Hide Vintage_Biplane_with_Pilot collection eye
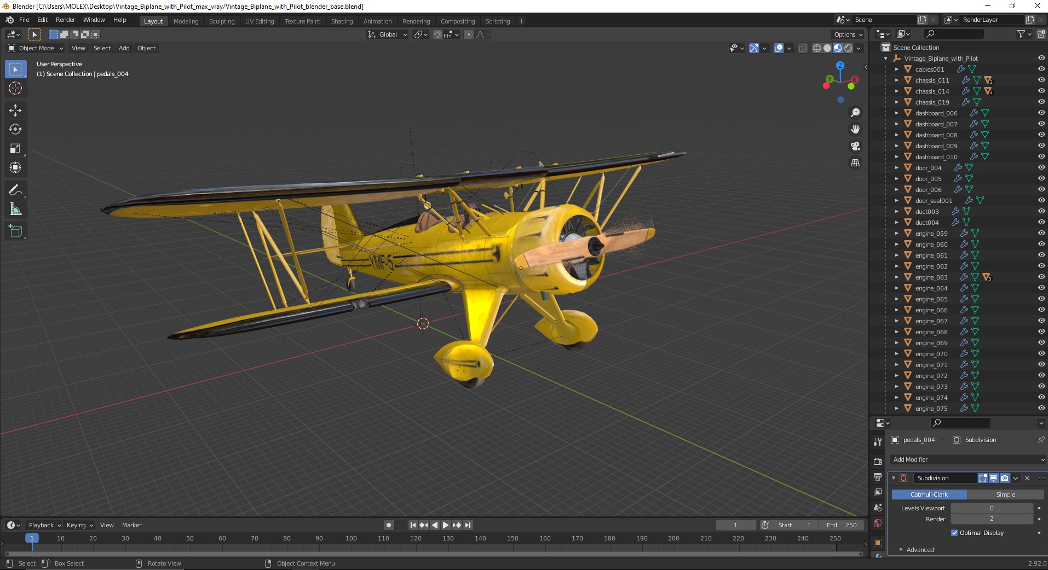This screenshot has height=570, width=1048. click(x=1041, y=58)
